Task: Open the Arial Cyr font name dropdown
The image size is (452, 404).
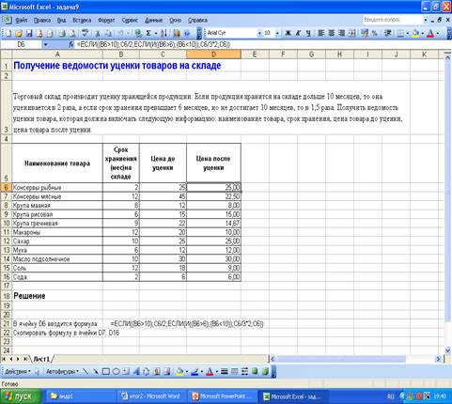Action: [259, 33]
